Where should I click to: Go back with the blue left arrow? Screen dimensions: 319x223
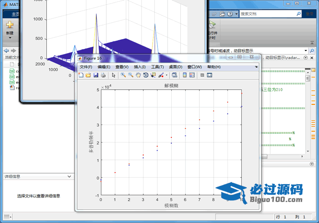point(6,50)
